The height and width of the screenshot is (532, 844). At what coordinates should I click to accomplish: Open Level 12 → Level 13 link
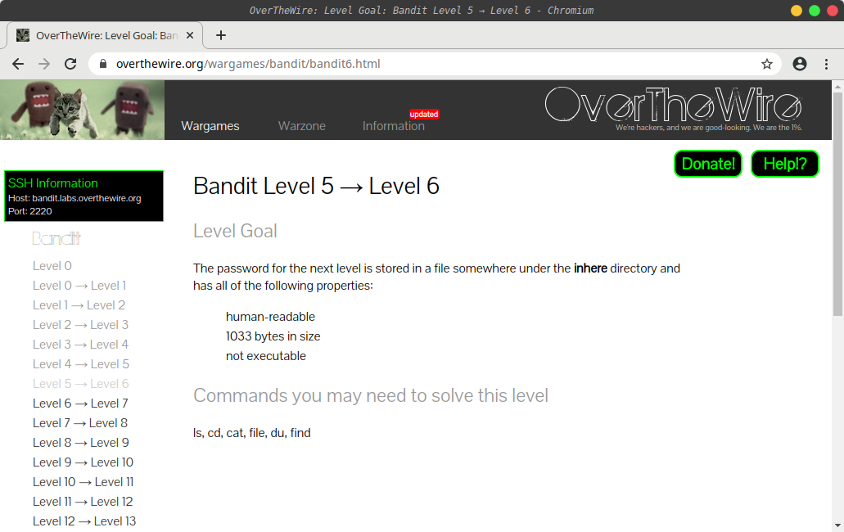coord(84,521)
